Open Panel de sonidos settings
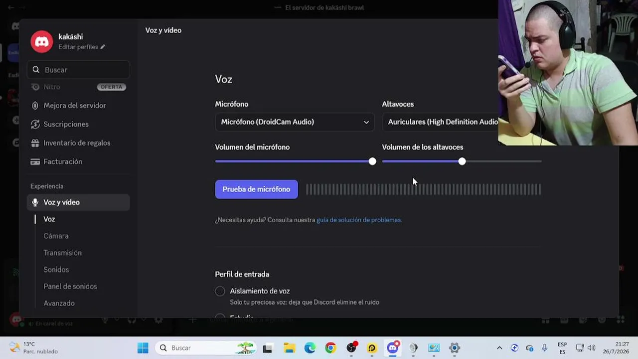The image size is (638, 359). [x=70, y=287]
